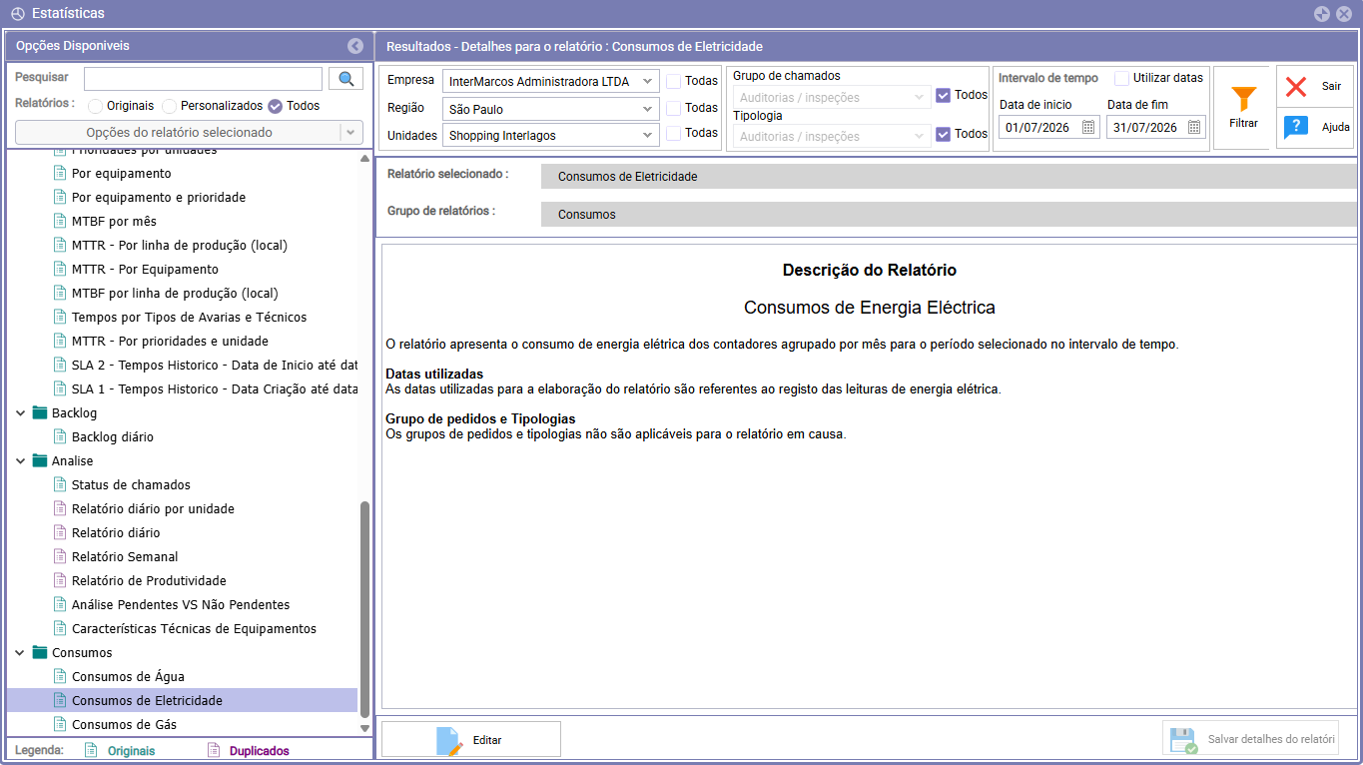Viewport: 1363px width, 765px height.
Task: Select Análise Pendentes VS Não Pendentes
Action: pos(181,604)
